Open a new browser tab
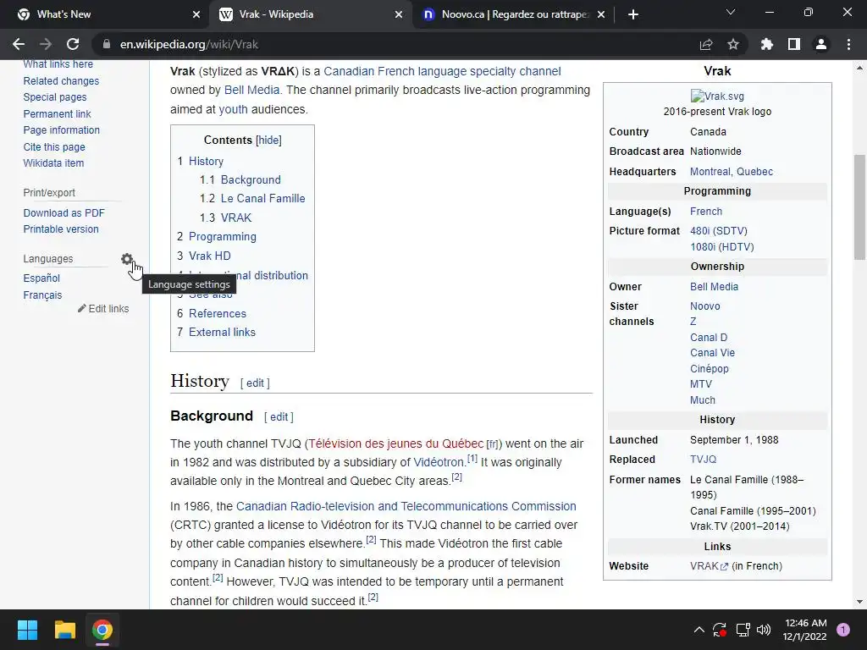Image resolution: width=867 pixels, height=650 pixels. [633, 14]
